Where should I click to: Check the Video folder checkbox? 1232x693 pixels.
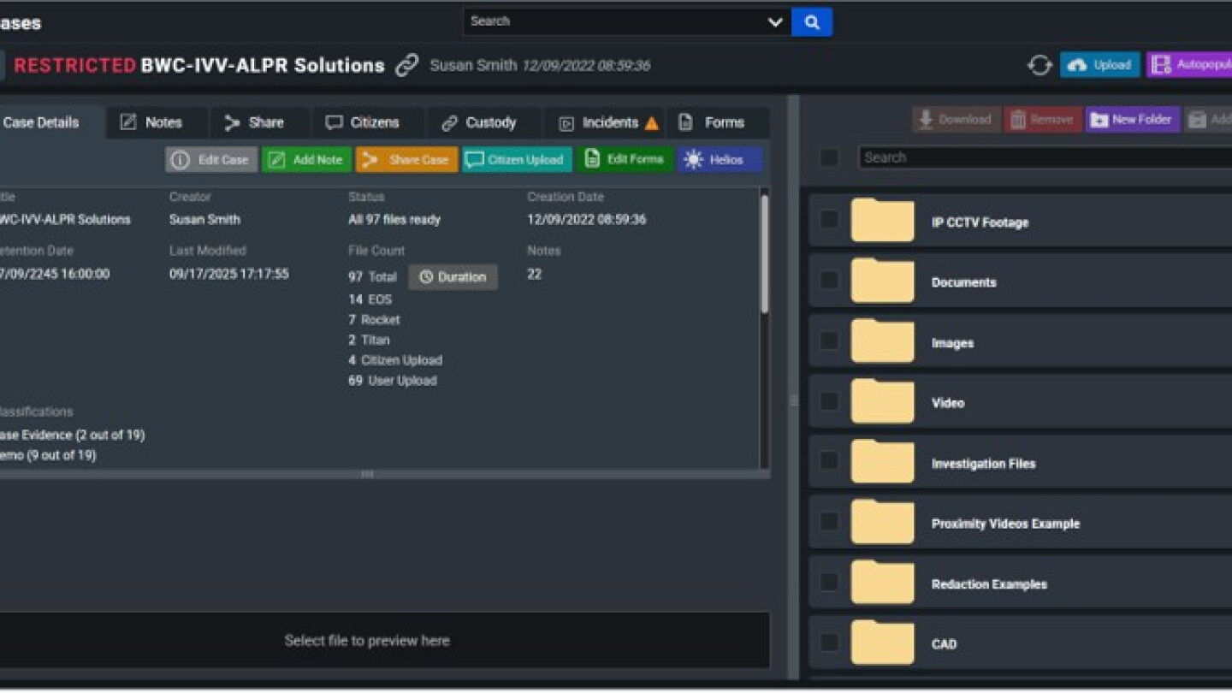829,400
